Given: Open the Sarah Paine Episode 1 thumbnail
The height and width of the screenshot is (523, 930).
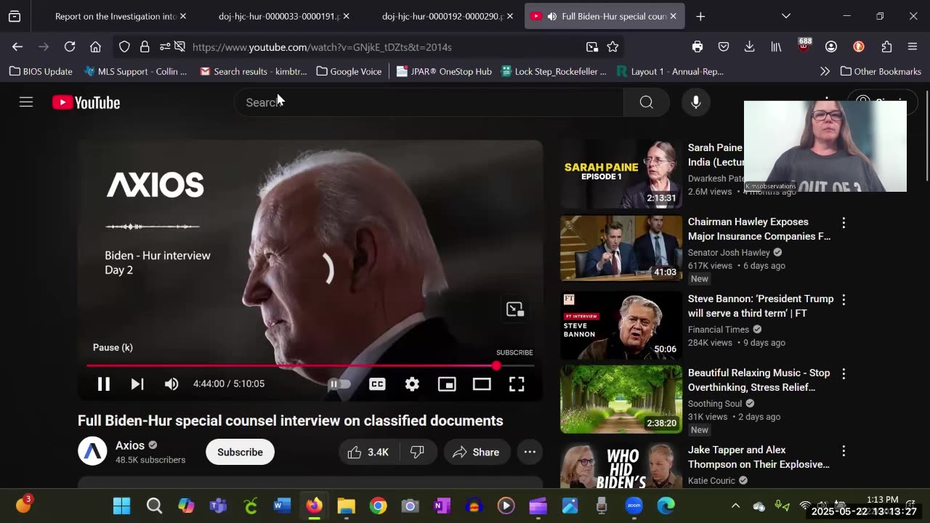Looking at the screenshot, I should [x=621, y=175].
